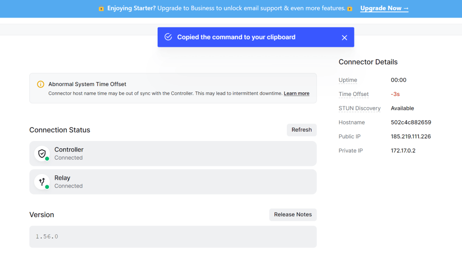Viewport: 462px width, 265px height.
Task: Open the Release Notes
Action: click(293, 215)
